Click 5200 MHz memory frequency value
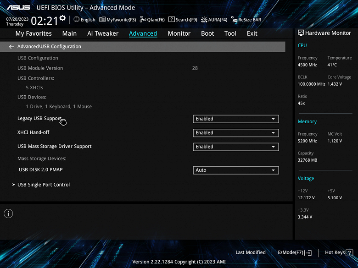 (308, 141)
